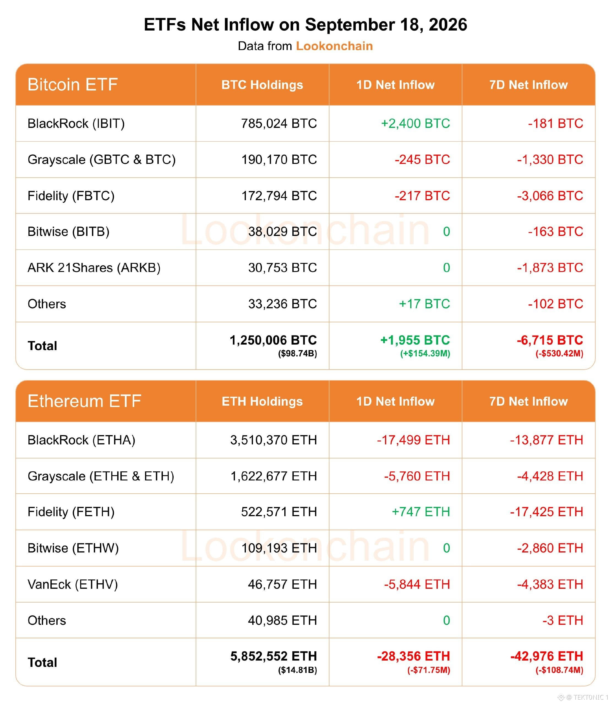The width and height of the screenshot is (611, 704).
Task: Click Fidelity (FBTC) holdings 172,794 BTC
Action: [279, 196]
